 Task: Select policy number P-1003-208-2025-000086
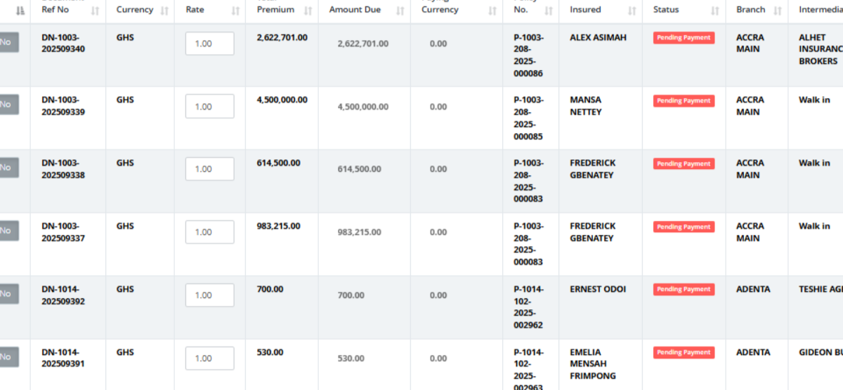(529, 55)
